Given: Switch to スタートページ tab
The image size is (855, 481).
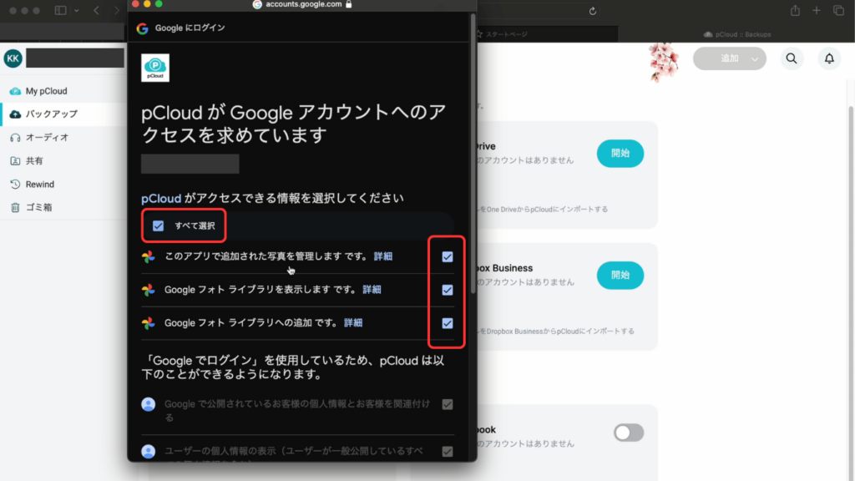Looking at the screenshot, I should click(x=502, y=34).
